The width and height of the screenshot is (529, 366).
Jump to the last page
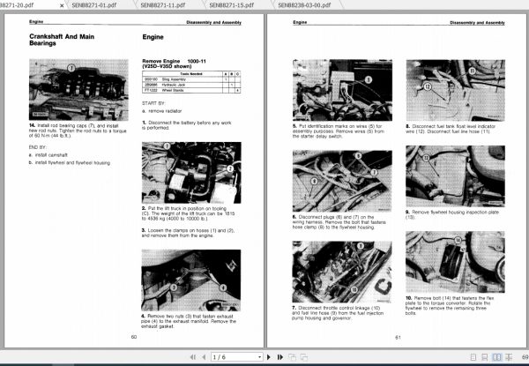[x=280, y=357]
